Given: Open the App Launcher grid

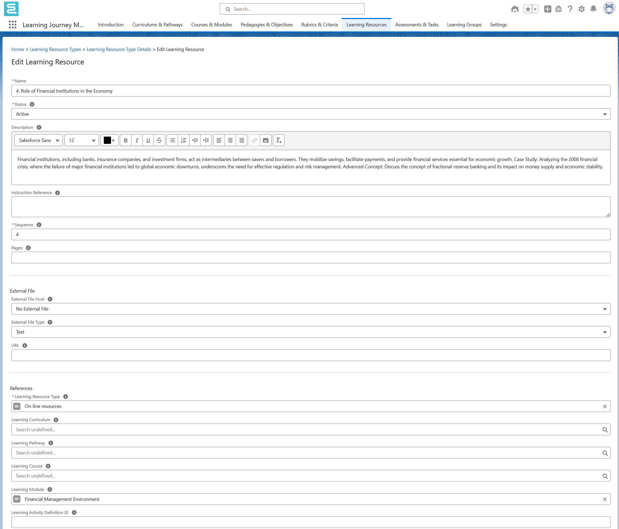Looking at the screenshot, I should 13,24.
